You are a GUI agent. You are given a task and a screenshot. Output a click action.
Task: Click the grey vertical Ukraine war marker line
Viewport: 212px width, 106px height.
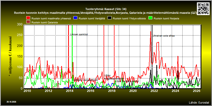coord(152,56)
